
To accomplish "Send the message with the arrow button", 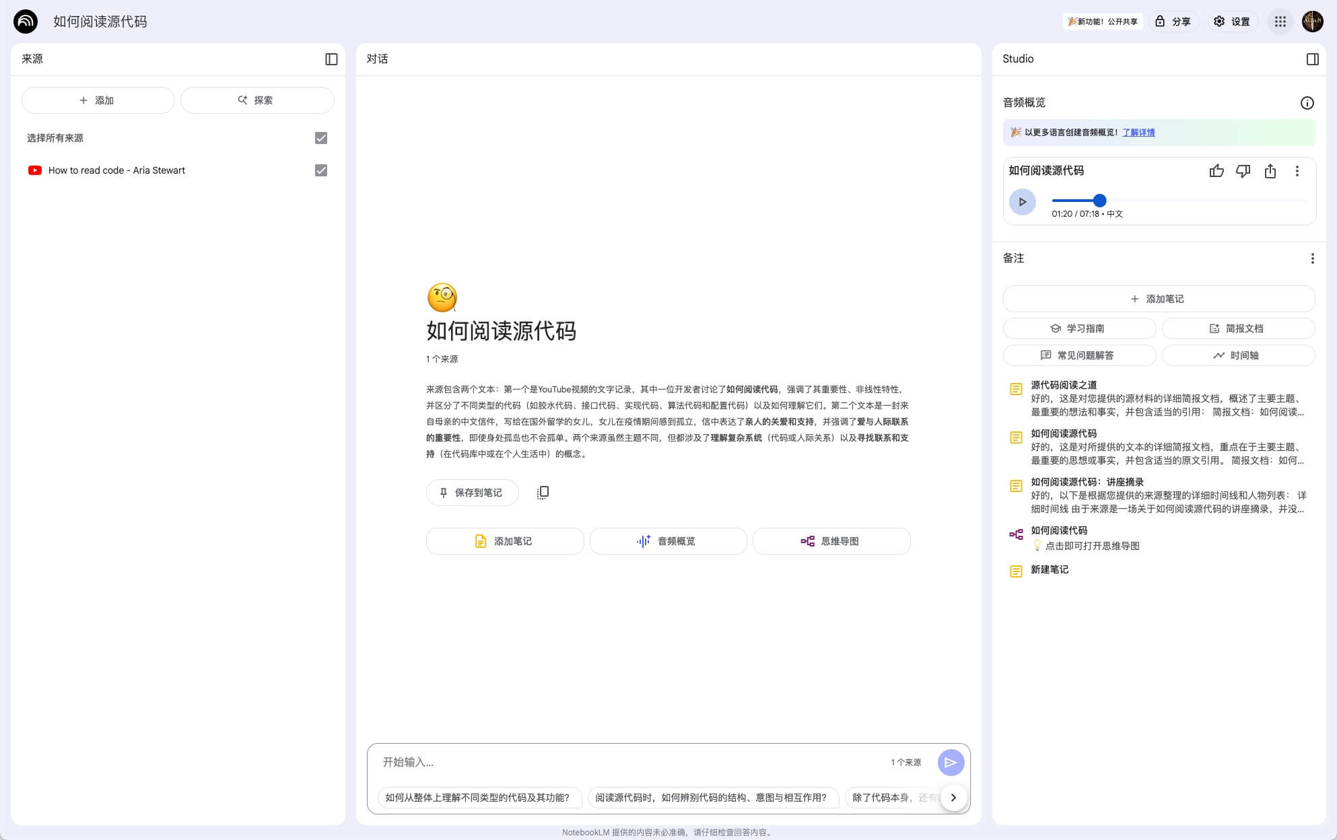I will 951,763.
